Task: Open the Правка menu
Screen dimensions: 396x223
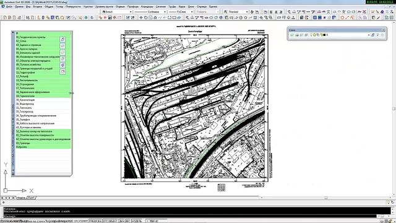Action: (19, 7)
